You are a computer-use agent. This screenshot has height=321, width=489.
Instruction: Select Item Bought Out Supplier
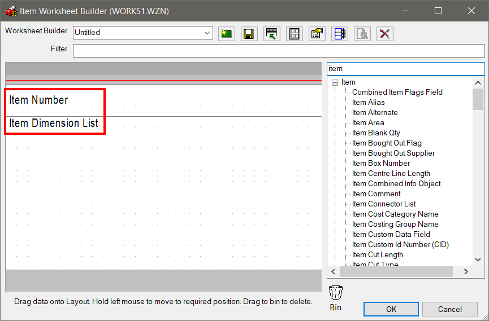393,153
